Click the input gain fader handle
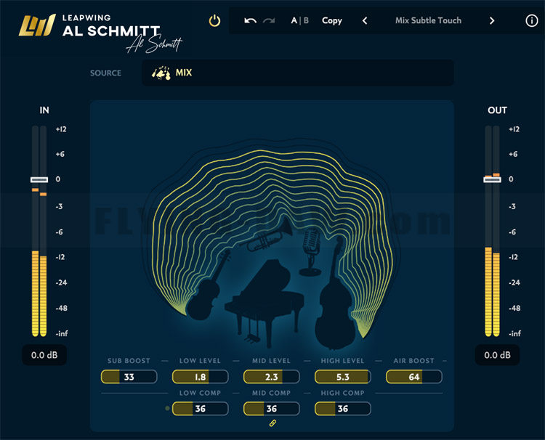The image size is (545, 440). pyautogui.click(x=39, y=179)
